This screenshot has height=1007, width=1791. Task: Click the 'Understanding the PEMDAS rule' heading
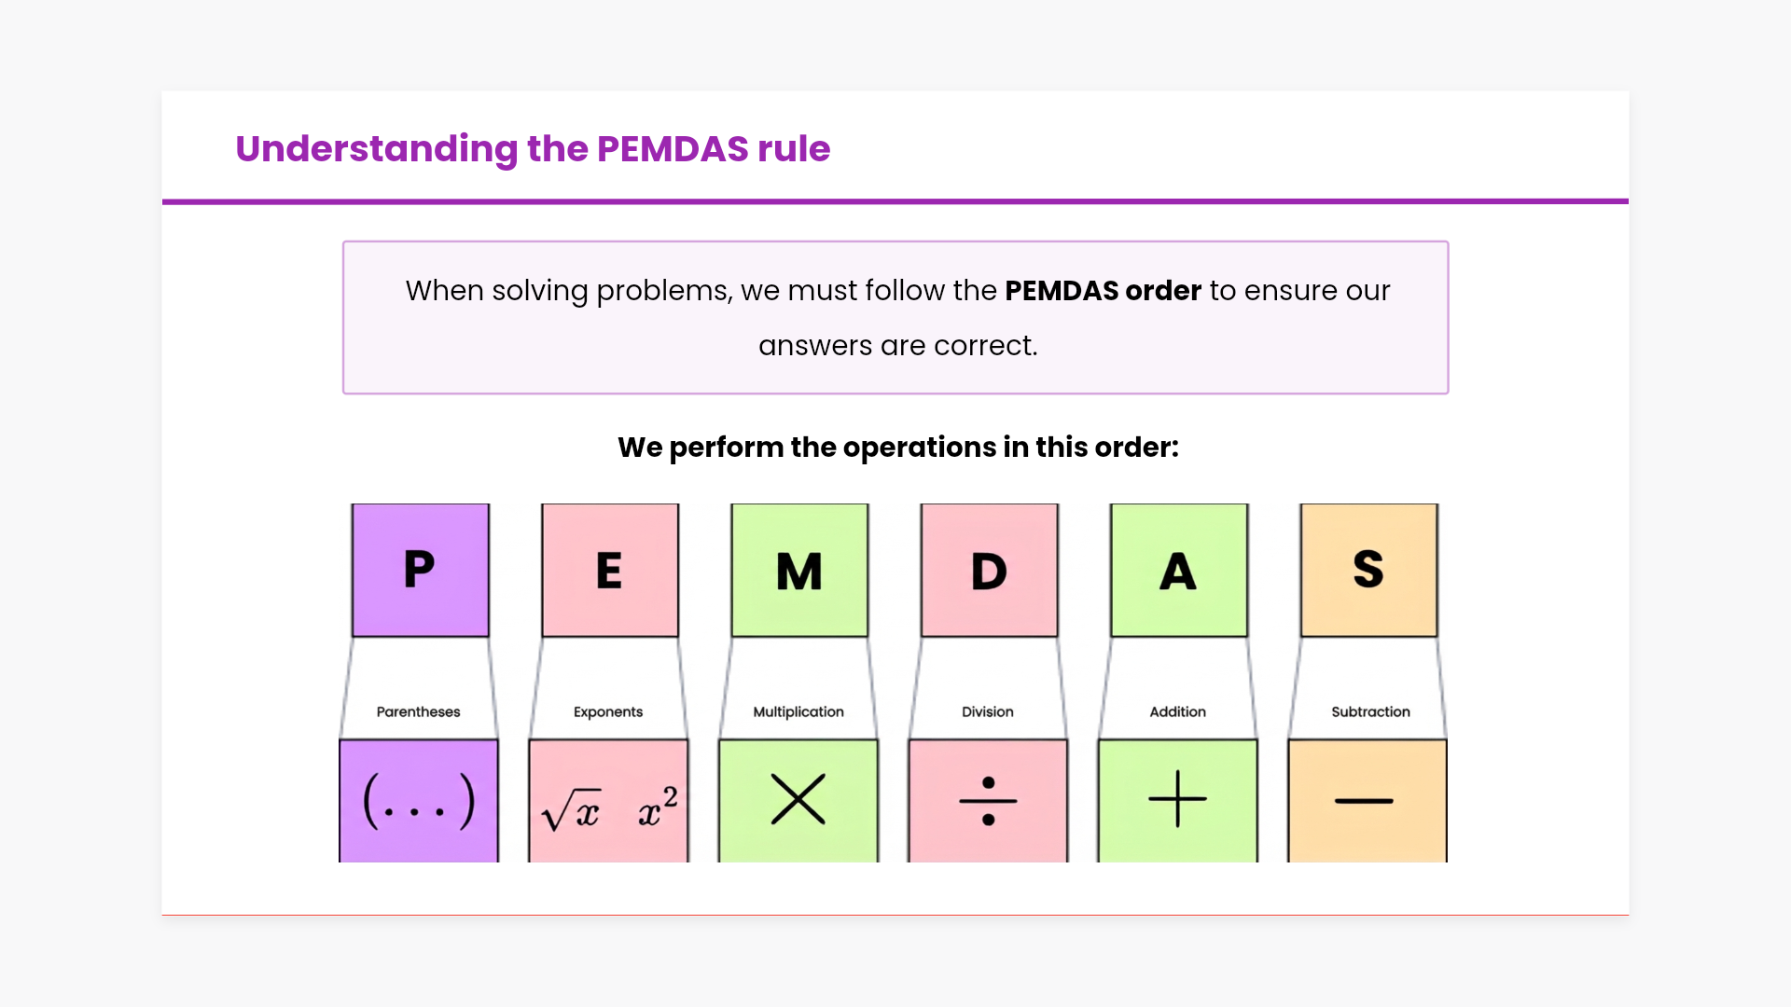[533, 149]
